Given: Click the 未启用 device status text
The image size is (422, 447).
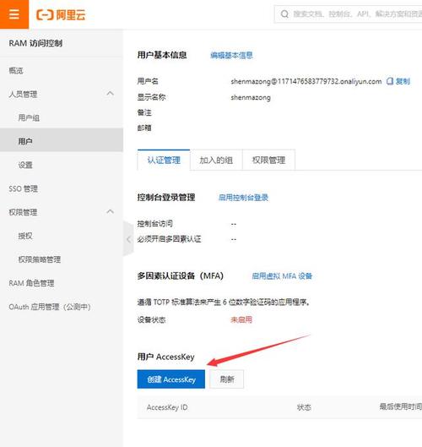Looking at the screenshot, I should [x=241, y=320].
